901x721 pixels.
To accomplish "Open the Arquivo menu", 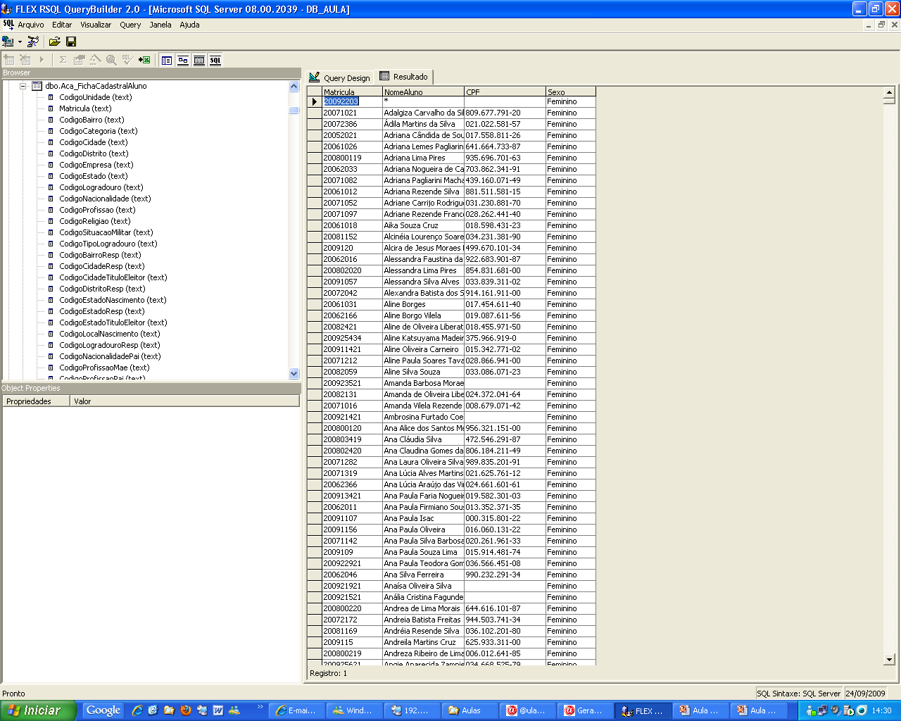I will pyautogui.click(x=31, y=25).
